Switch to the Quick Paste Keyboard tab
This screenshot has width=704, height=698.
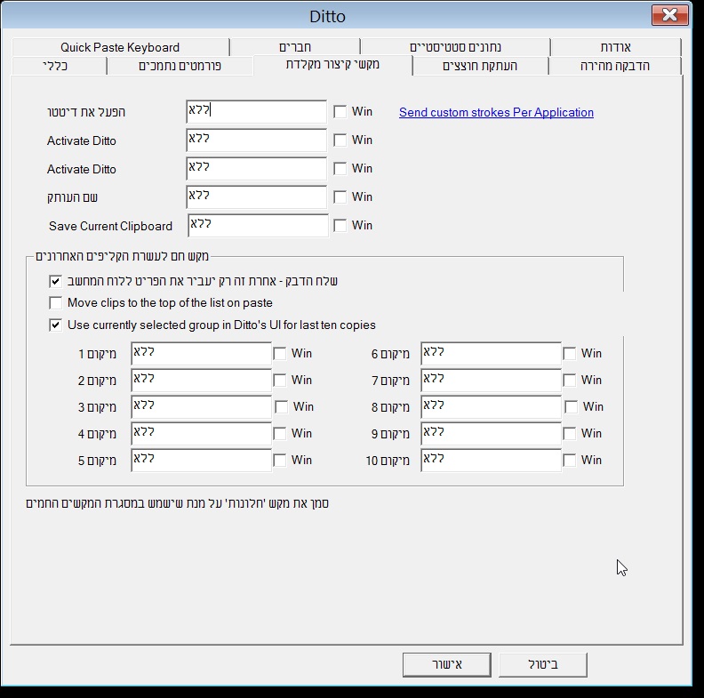click(120, 47)
